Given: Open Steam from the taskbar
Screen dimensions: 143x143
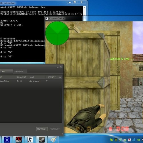Looking at the screenshot, I should (42, 140).
